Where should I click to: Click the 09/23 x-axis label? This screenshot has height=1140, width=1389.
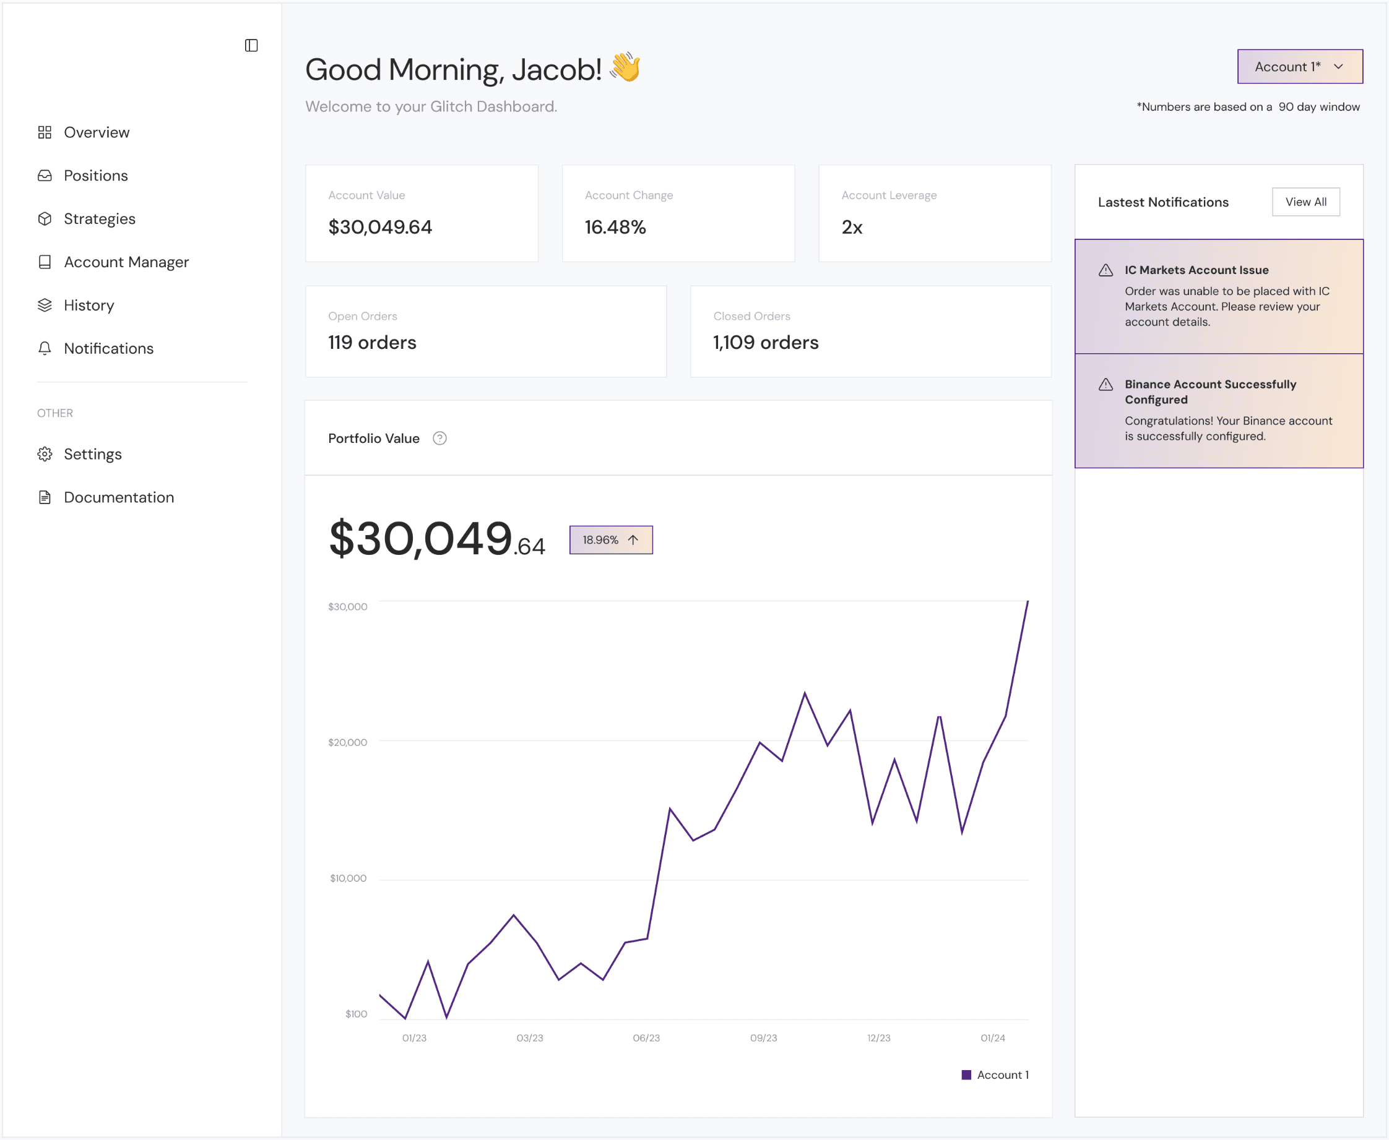click(x=763, y=1038)
